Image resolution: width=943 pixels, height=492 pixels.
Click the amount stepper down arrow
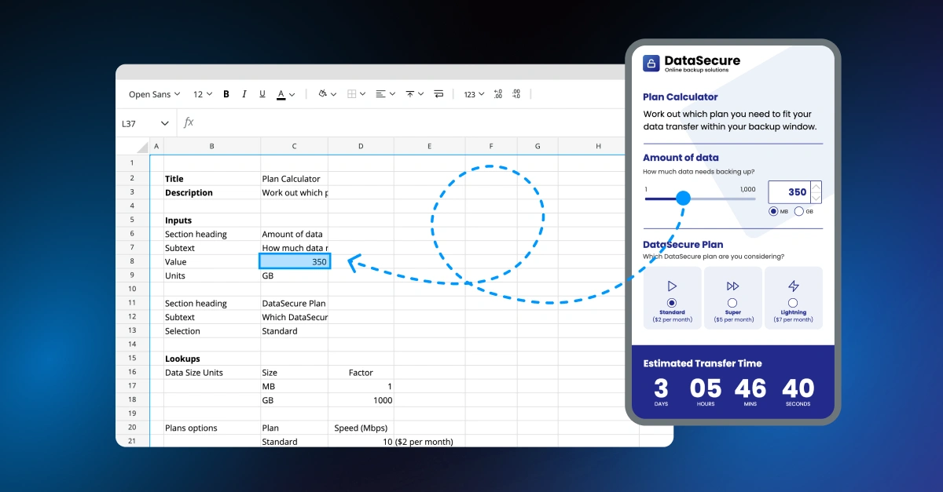(x=816, y=198)
